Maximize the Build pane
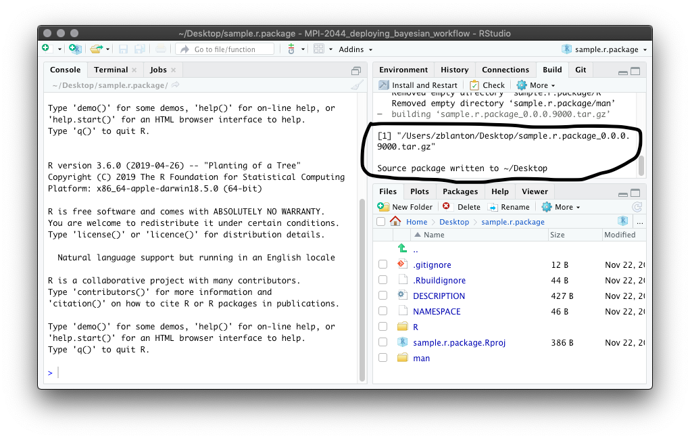This screenshot has width=690, height=439. pos(635,71)
